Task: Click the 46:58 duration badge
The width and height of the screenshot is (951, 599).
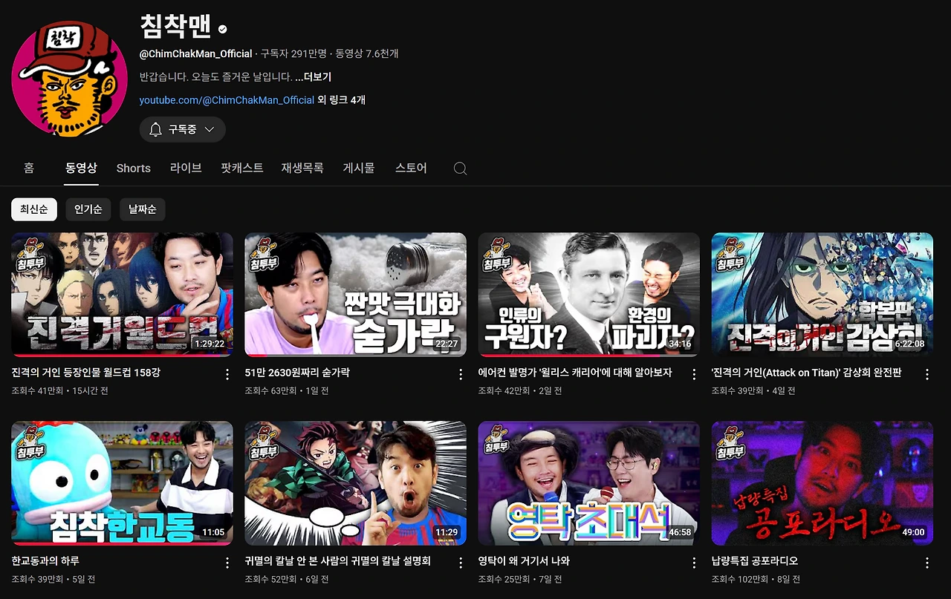Action: (x=680, y=532)
